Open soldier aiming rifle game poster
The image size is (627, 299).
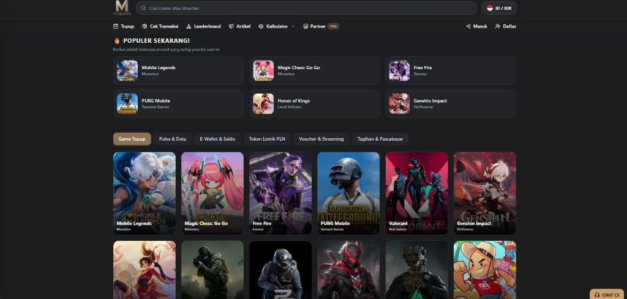coord(212,270)
